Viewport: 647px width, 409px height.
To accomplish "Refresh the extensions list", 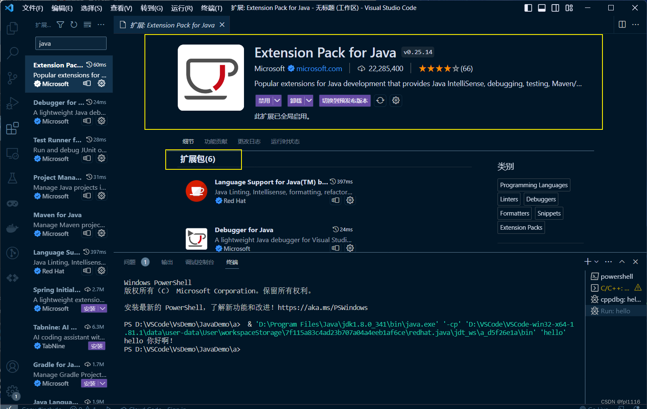I will coord(74,25).
